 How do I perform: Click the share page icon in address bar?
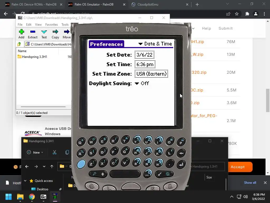pos(228,14)
